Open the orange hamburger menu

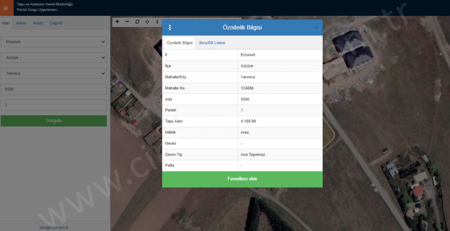coord(6,8)
